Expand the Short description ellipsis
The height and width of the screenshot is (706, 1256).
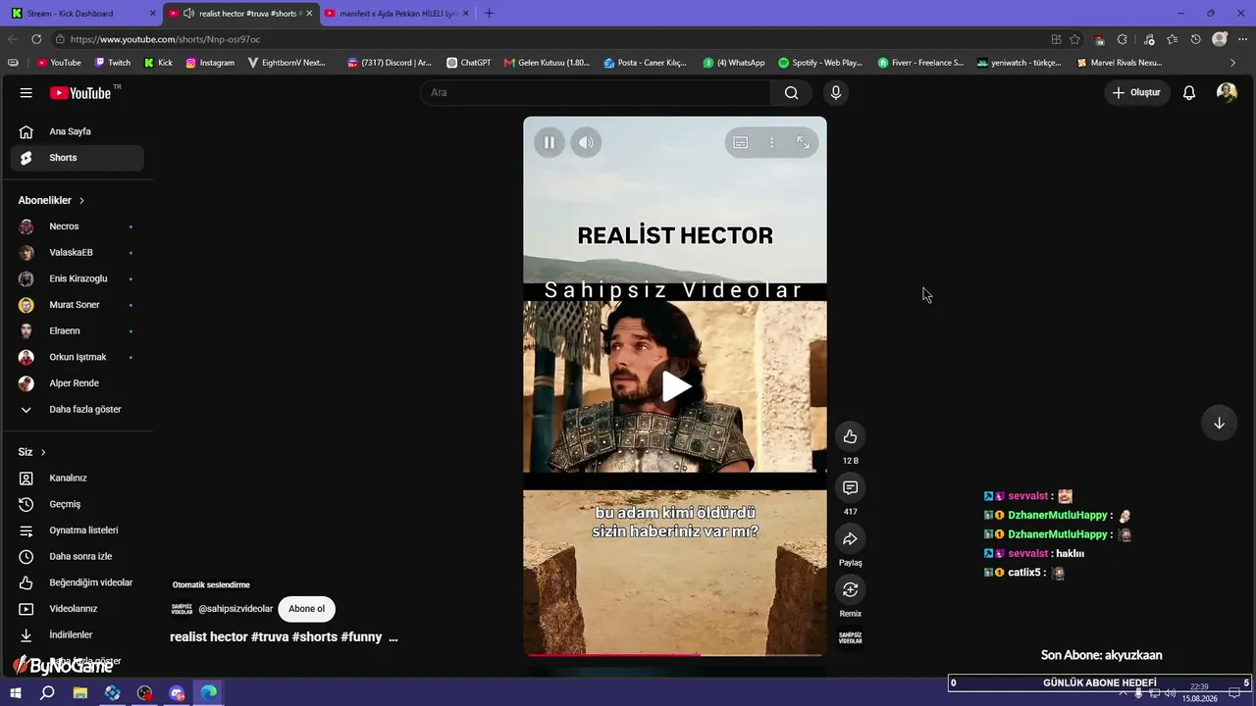[x=393, y=637]
